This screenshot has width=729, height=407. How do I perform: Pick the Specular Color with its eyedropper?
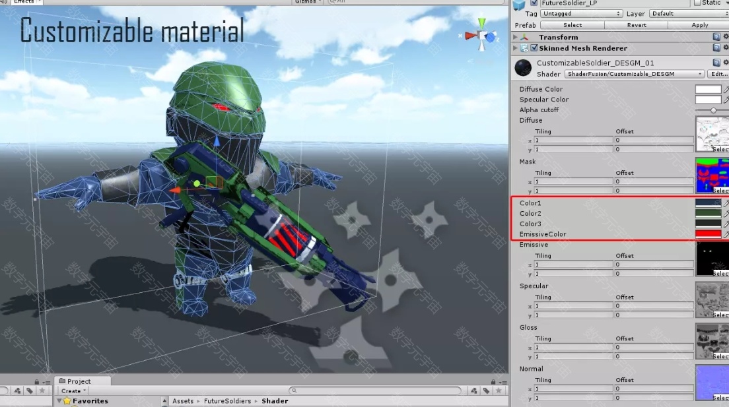coord(726,100)
